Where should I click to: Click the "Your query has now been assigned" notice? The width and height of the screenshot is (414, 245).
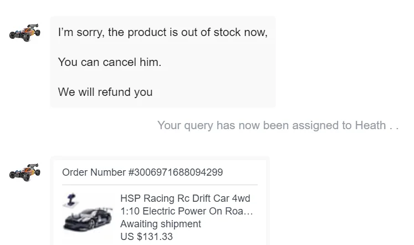[255, 125]
